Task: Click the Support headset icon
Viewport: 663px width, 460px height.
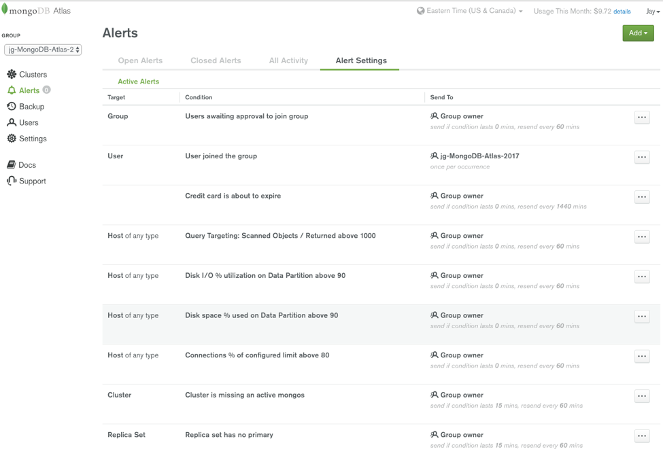Action: [12, 181]
